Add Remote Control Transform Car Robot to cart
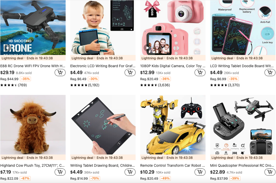 [200, 172]
